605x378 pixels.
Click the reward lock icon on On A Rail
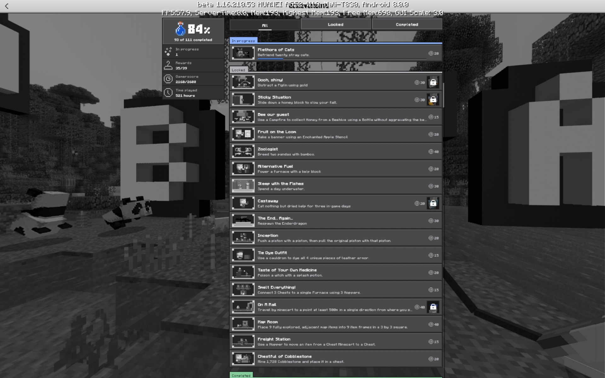pyautogui.click(x=433, y=307)
